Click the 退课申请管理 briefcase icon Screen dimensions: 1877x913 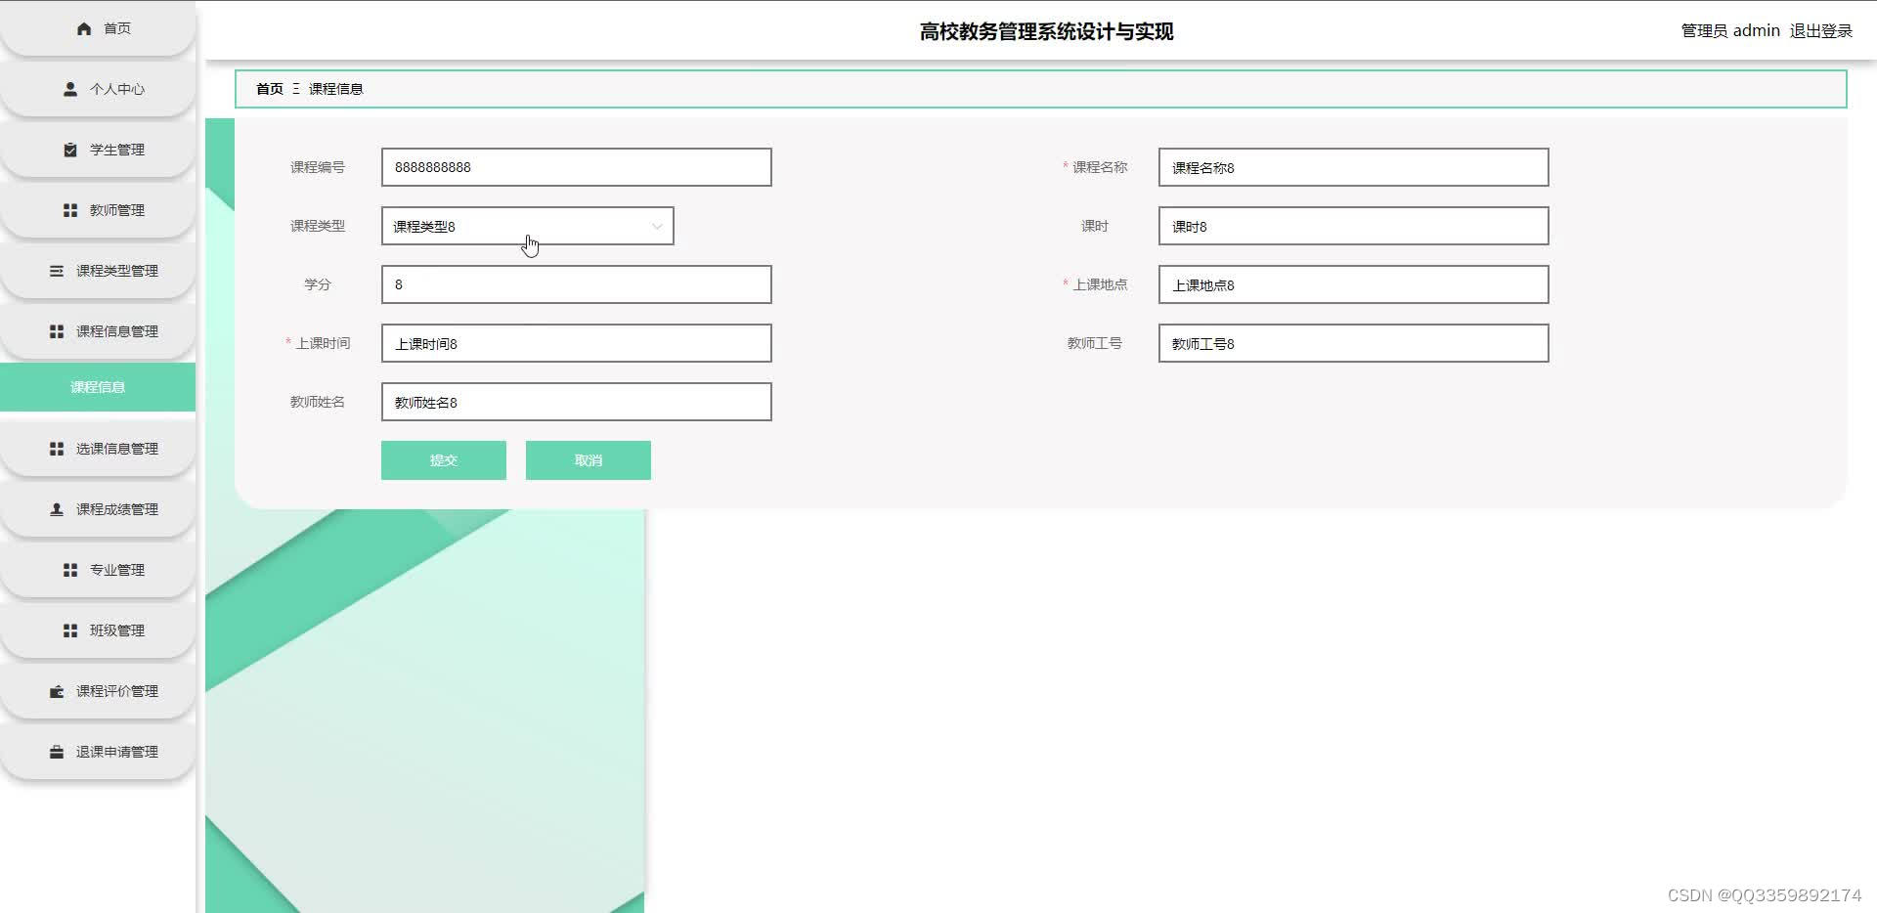coord(57,752)
